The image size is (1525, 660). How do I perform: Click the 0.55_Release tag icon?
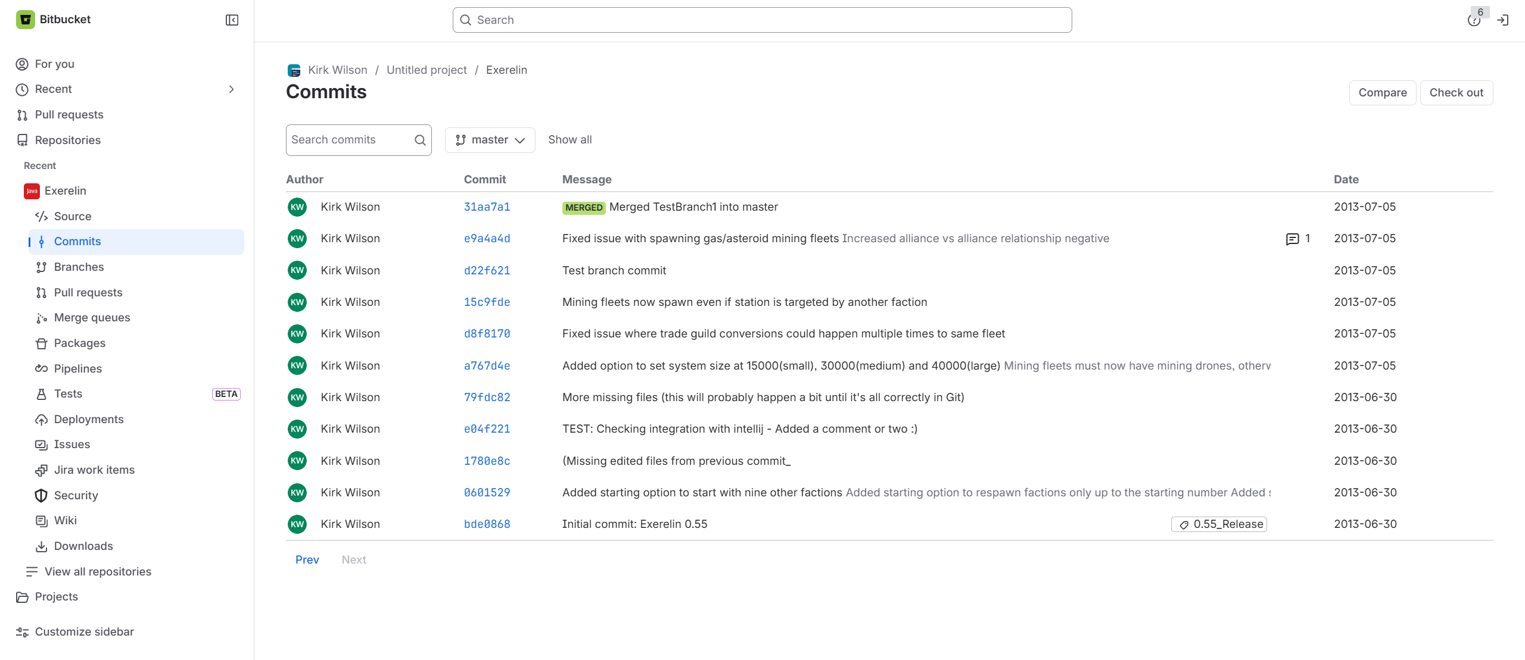1184,524
